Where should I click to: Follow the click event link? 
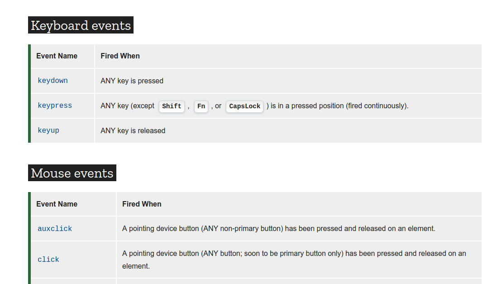(x=48, y=260)
